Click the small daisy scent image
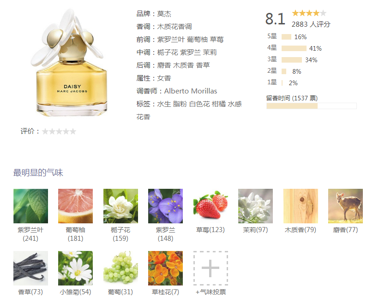The width and height of the screenshot is (379, 303). [75, 268]
